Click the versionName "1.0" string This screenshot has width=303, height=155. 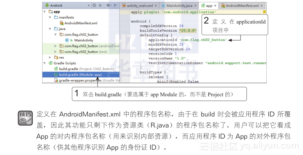(180, 58)
